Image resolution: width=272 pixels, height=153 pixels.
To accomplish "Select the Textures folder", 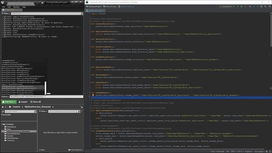I will coord(11,140).
